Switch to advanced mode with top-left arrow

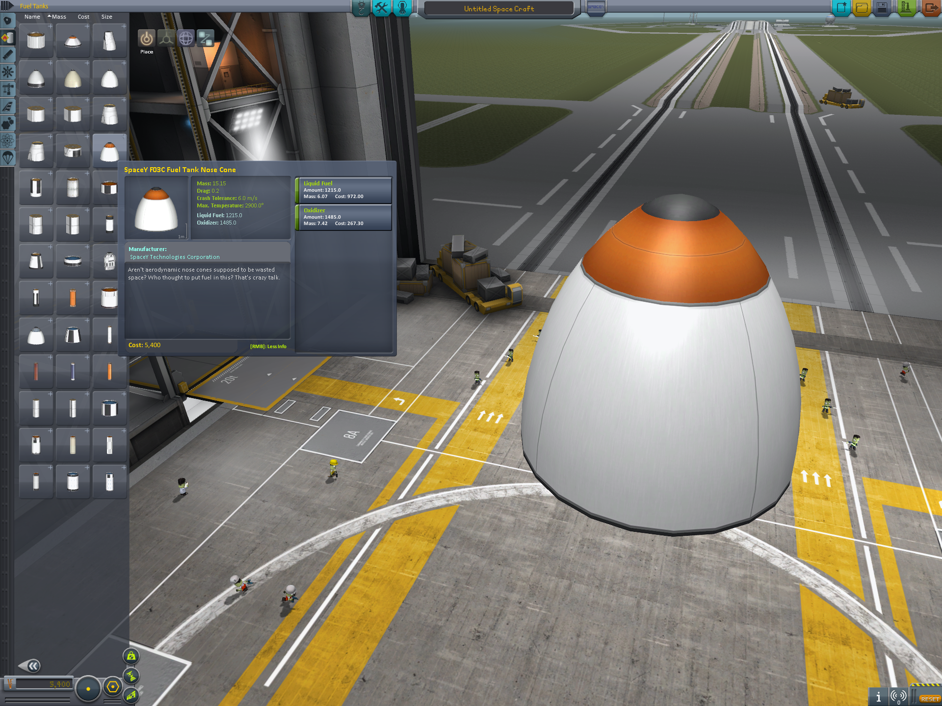click(x=7, y=6)
